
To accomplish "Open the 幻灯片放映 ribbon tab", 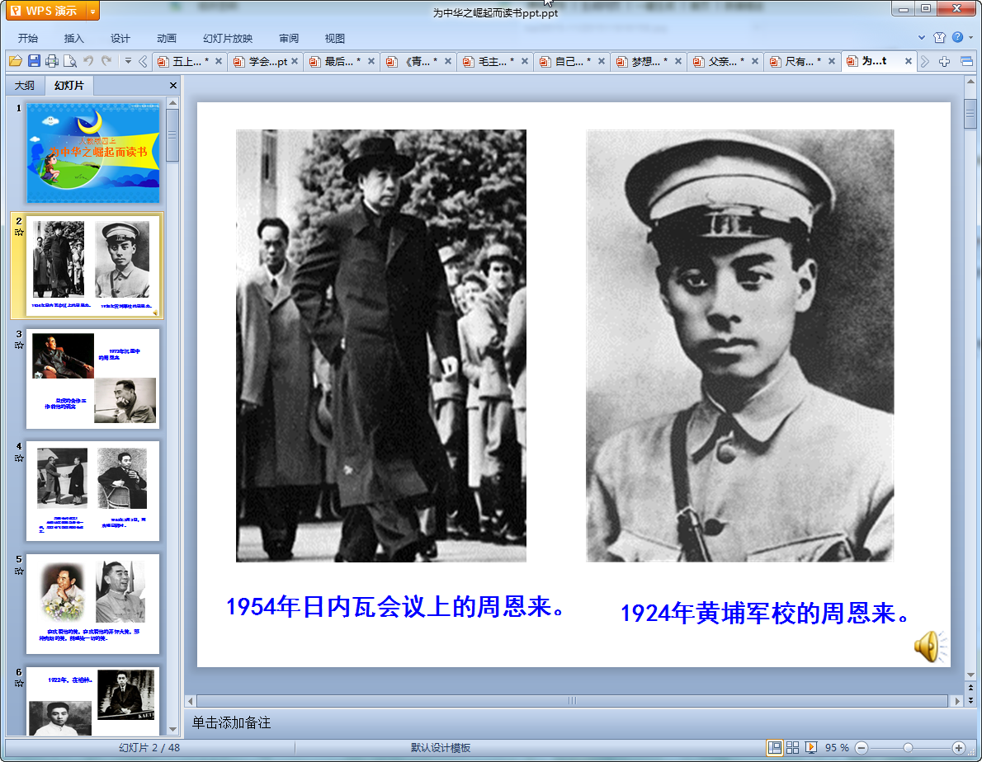I will [x=228, y=39].
